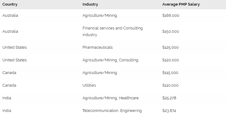Click the Country column header
The height and width of the screenshot is (116, 226).
(10, 4)
